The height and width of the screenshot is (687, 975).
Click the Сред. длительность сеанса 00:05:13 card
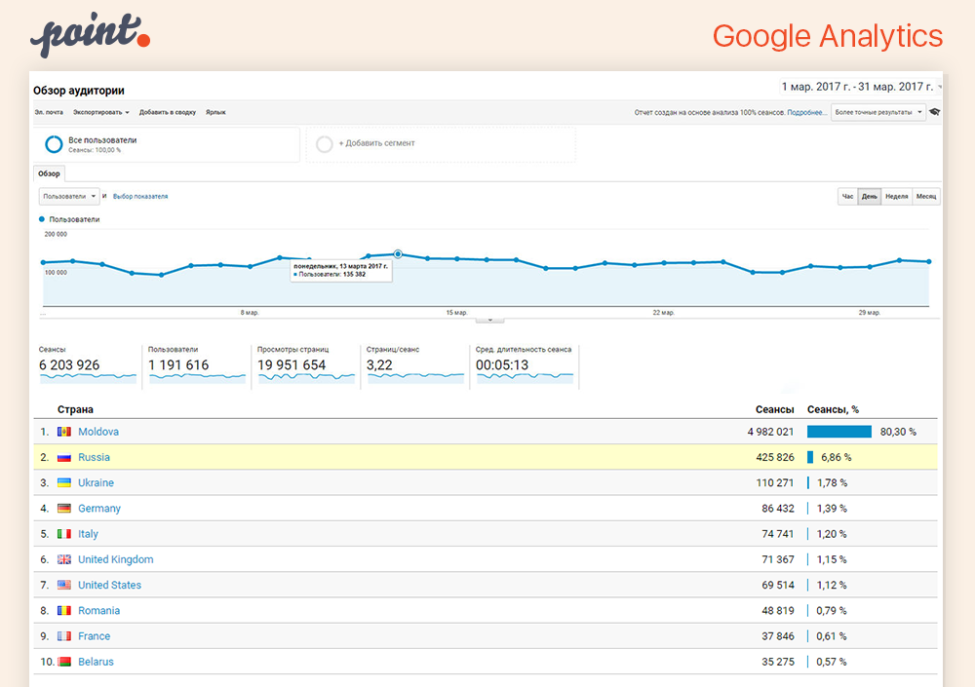(x=525, y=365)
